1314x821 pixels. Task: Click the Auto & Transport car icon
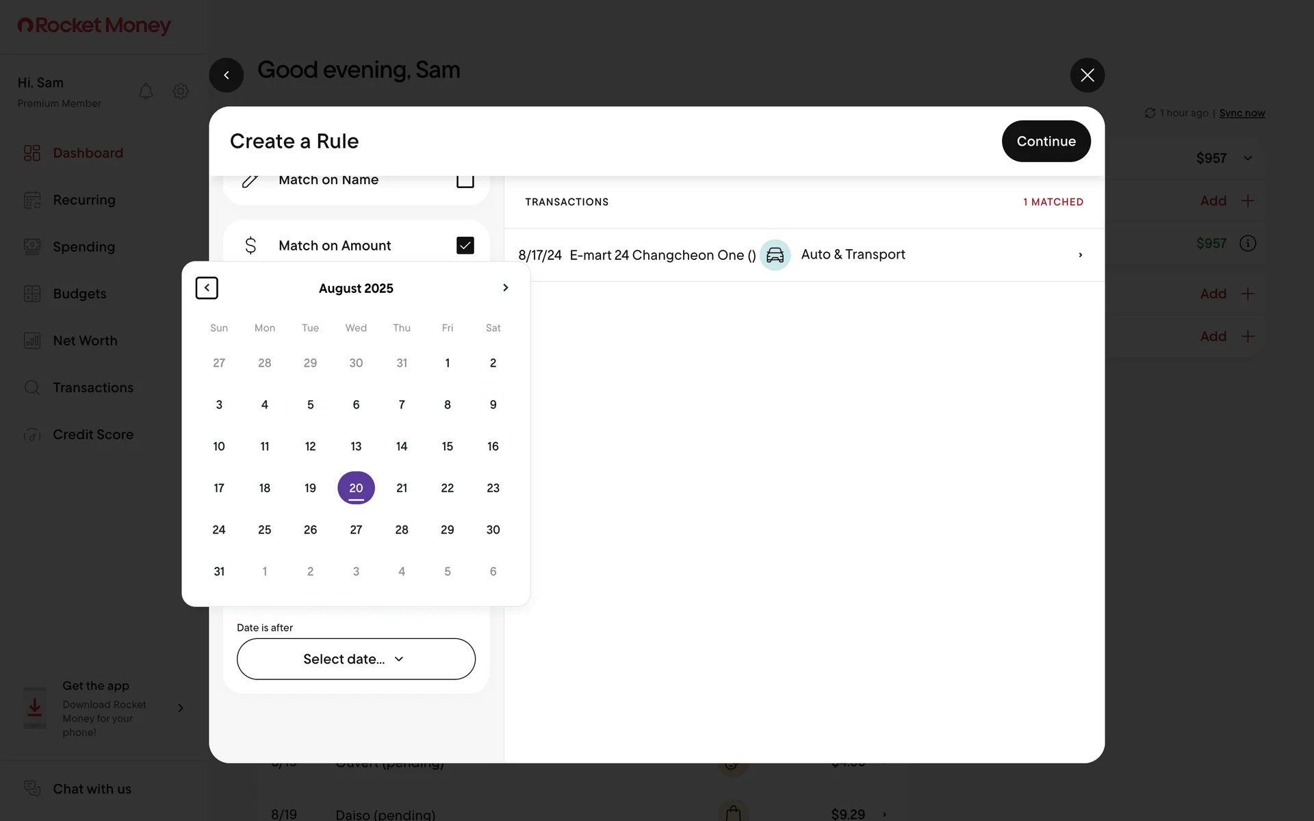tap(775, 255)
